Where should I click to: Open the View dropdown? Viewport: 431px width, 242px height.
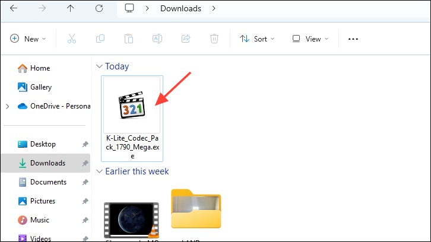coord(310,39)
